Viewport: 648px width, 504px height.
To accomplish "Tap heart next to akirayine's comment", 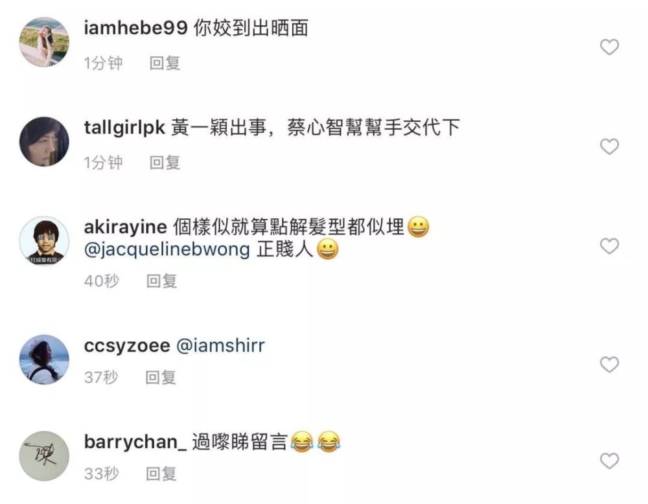I will click(609, 246).
